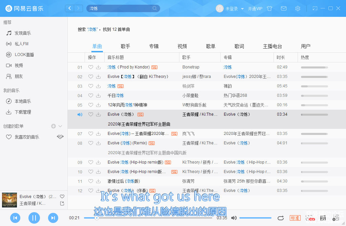
Task: Mute the volume speaker icon
Action: [x=234, y=218]
